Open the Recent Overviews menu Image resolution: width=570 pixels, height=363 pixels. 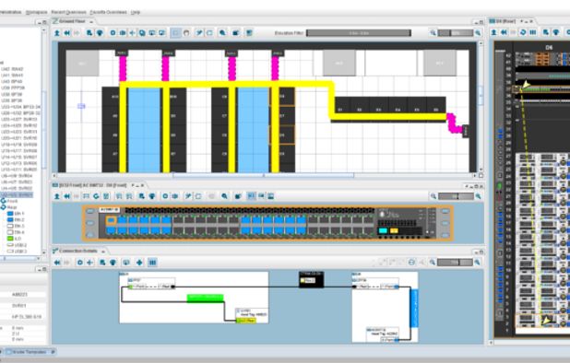tap(68, 12)
